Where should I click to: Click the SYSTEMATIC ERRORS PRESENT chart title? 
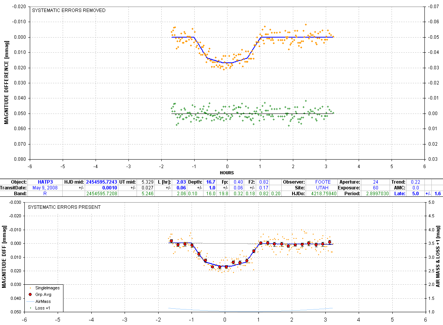[x=64, y=207]
